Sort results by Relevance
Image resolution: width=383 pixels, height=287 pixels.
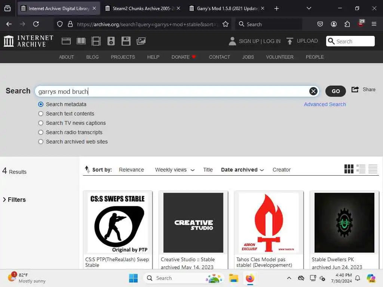[x=131, y=170]
